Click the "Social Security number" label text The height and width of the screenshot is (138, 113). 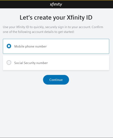pyautogui.click(x=31, y=63)
